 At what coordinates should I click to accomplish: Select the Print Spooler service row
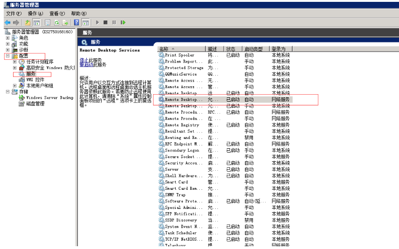click(x=180, y=55)
